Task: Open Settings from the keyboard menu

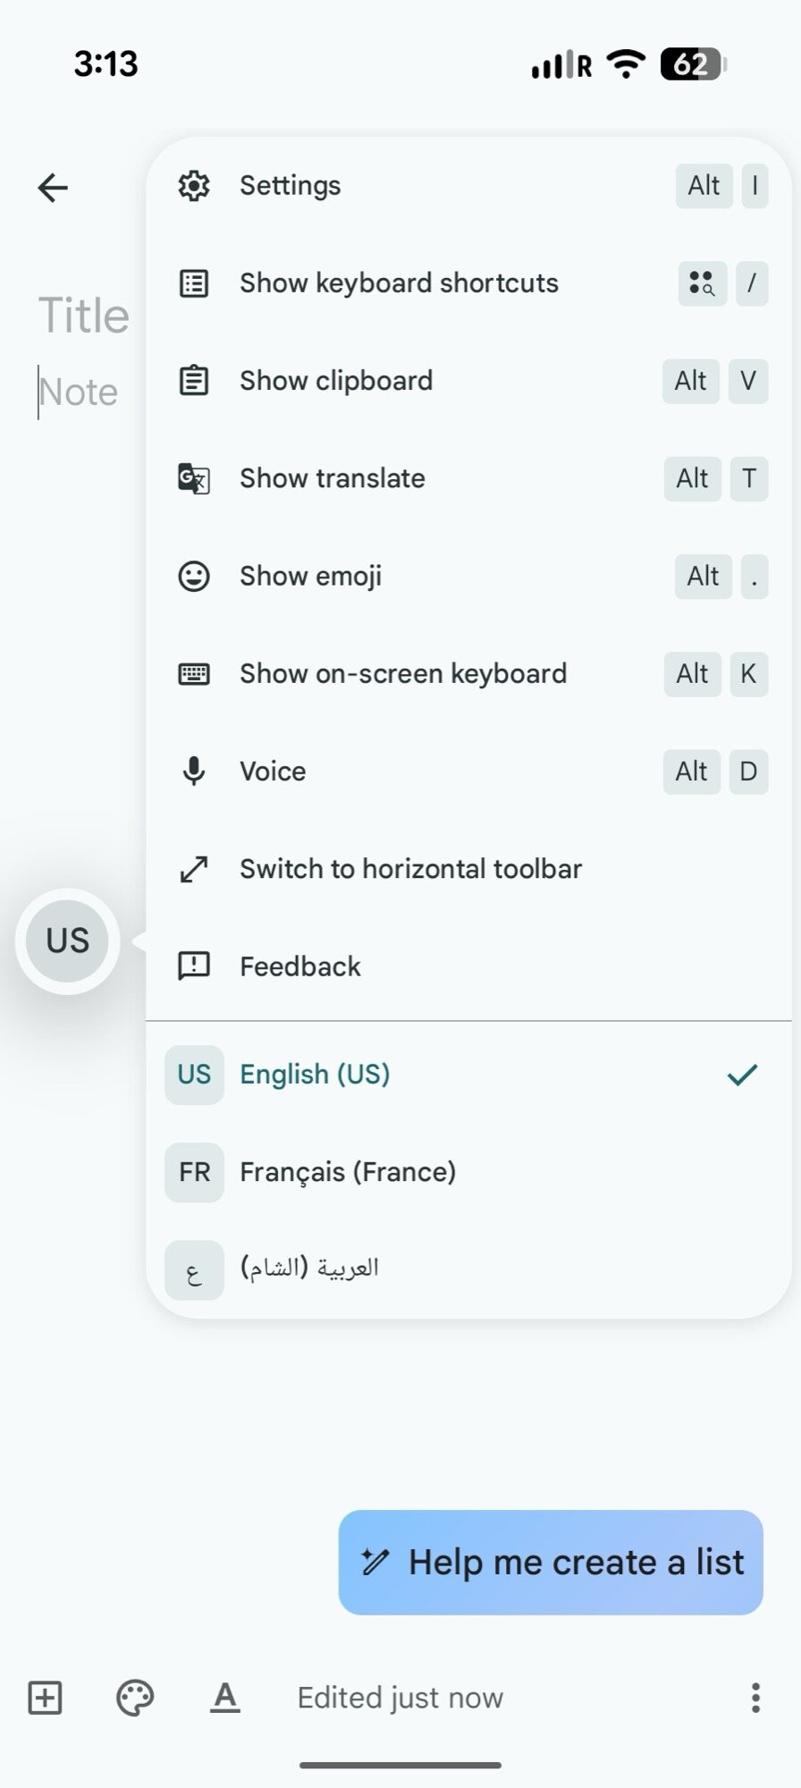Action: click(290, 186)
